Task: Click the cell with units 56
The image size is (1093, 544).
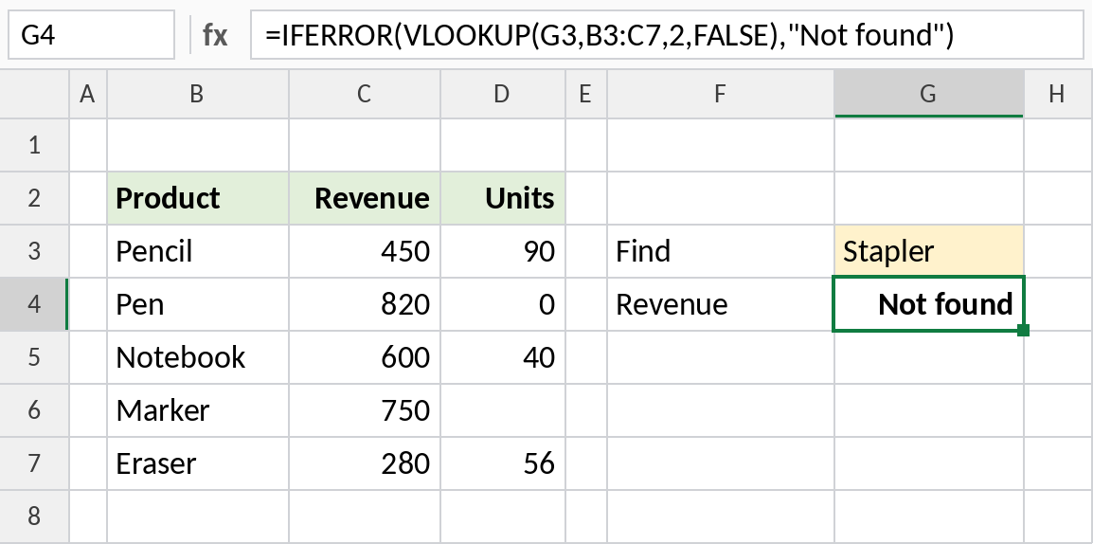Action: (x=503, y=463)
